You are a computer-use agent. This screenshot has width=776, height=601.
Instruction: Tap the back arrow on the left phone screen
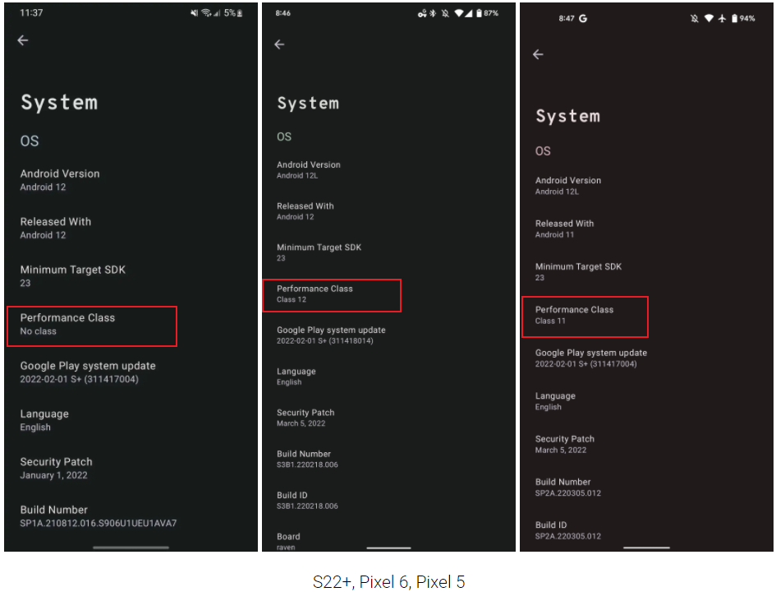pyautogui.click(x=23, y=40)
